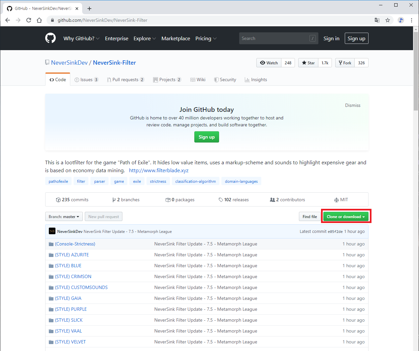
Task: Open the filterblade.xyz link
Action: point(159,170)
